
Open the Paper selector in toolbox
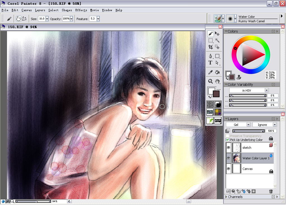(210, 104)
